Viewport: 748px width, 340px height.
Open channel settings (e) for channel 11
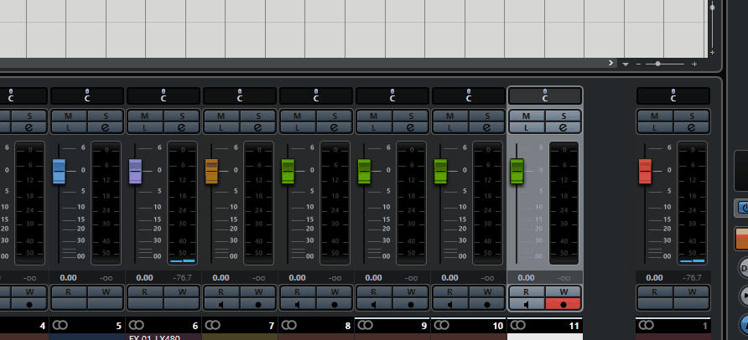coord(564,127)
